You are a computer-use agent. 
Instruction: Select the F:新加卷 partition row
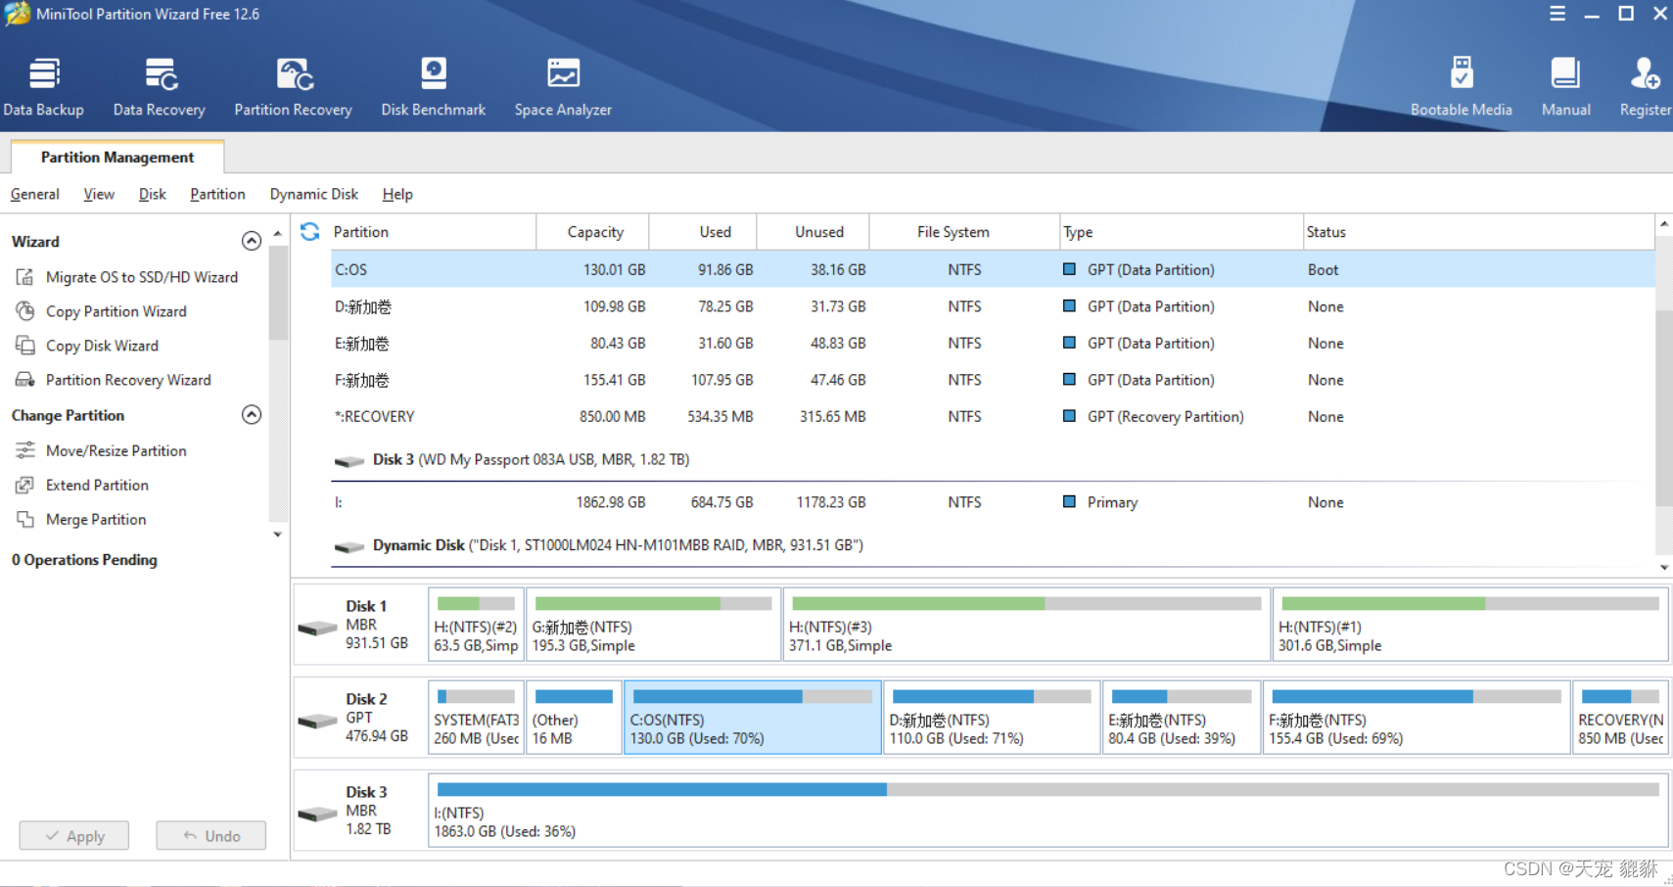coord(993,380)
